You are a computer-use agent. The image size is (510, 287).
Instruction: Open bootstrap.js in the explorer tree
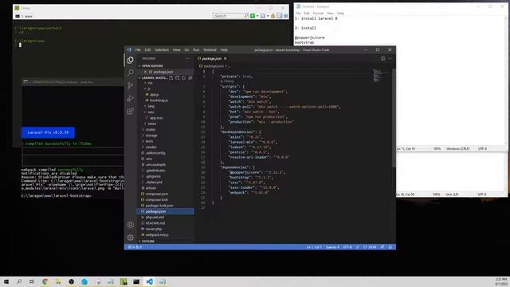(159, 100)
